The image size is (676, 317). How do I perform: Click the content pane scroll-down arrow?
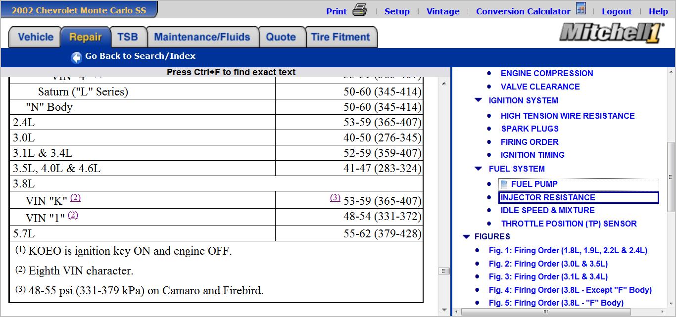pyautogui.click(x=444, y=311)
